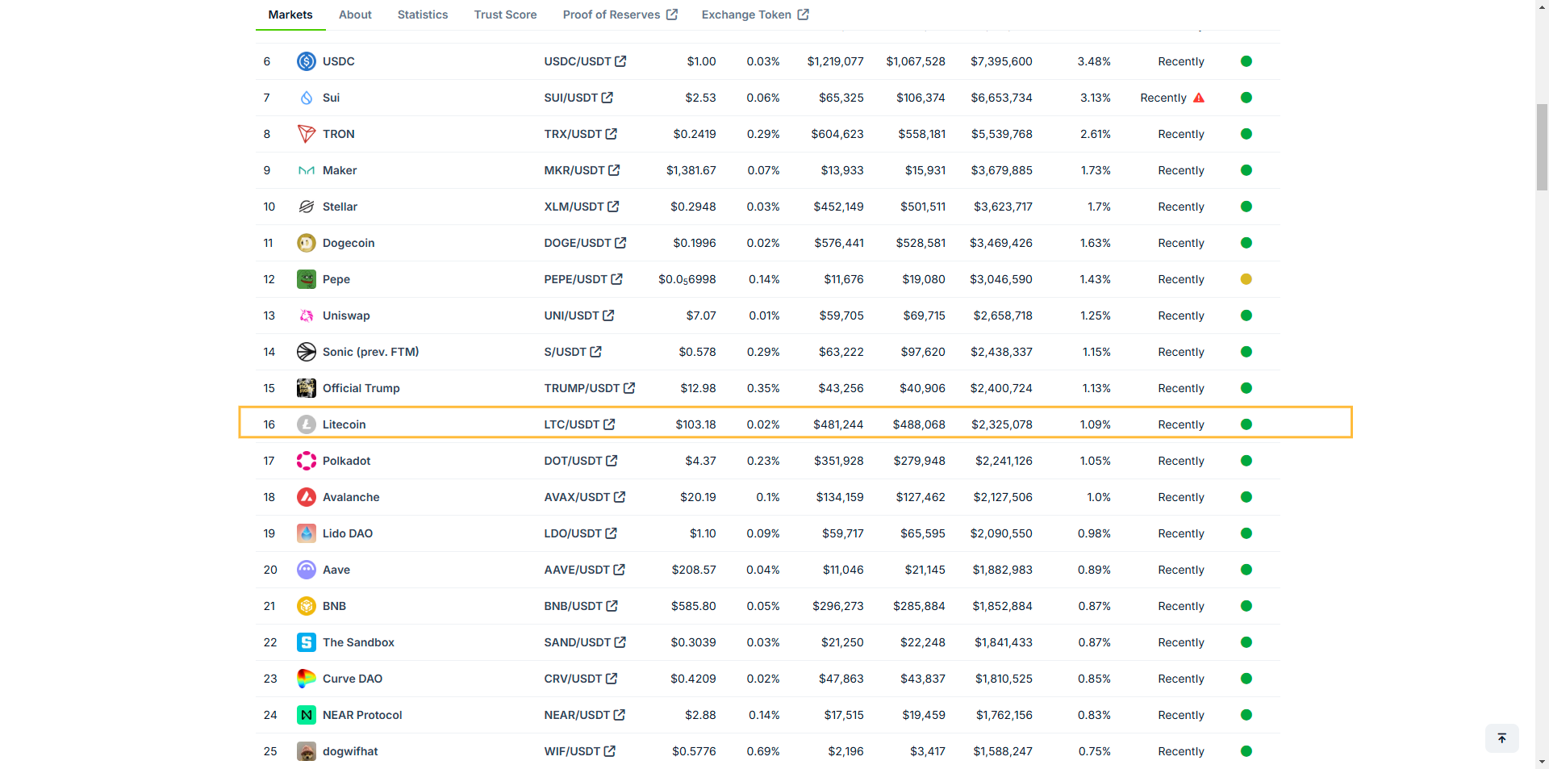
Task: Open the NEAR/USDT trading pair link
Action: coord(585,715)
